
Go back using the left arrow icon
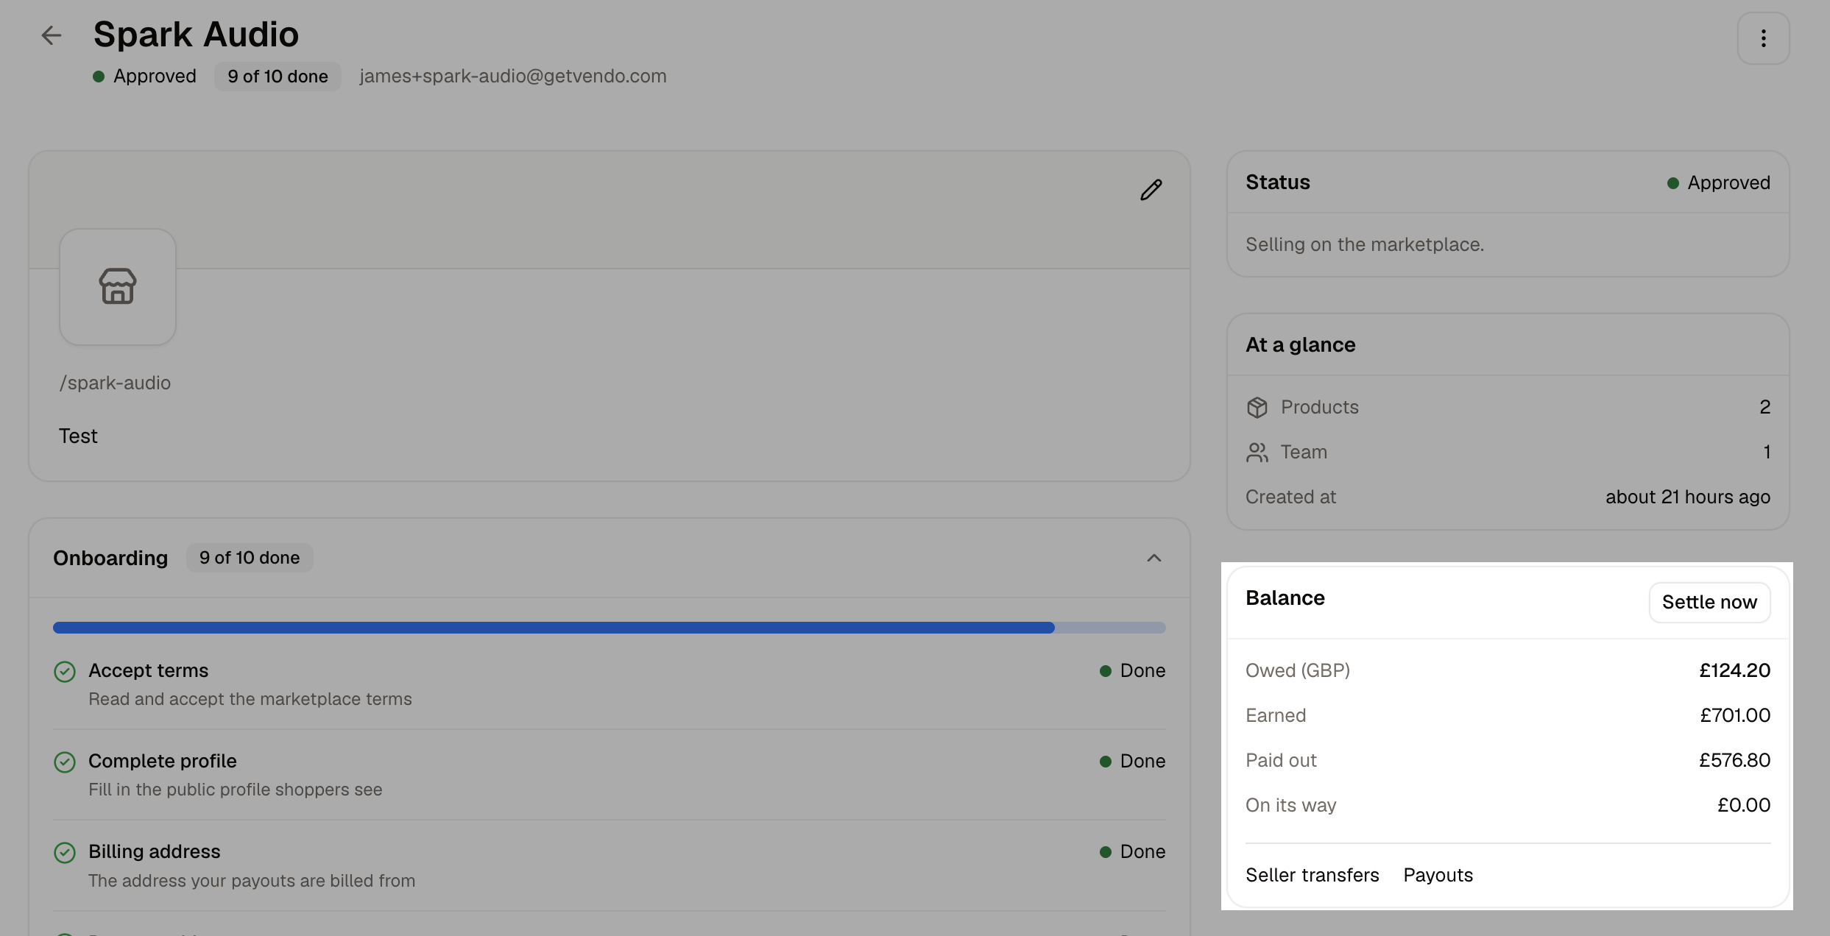pos(51,35)
